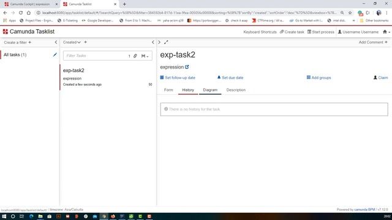The image size is (392, 220).
Task: Open the CTFtime.org bookmark
Action: coord(268,20)
